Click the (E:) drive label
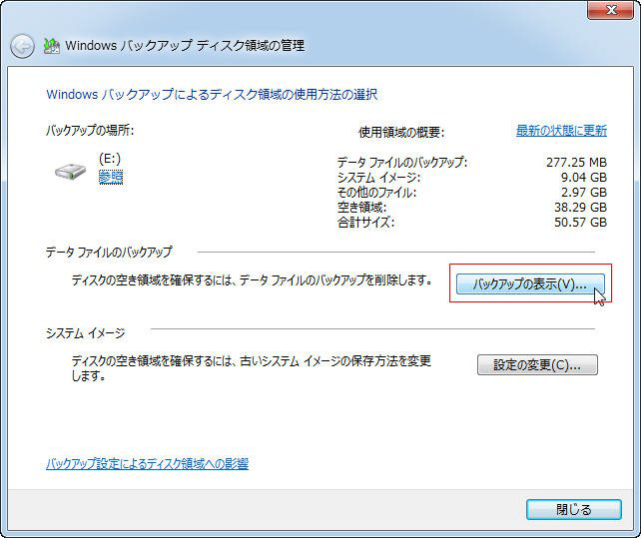Image resolution: width=641 pixels, height=538 pixels. click(x=110, y=159)
